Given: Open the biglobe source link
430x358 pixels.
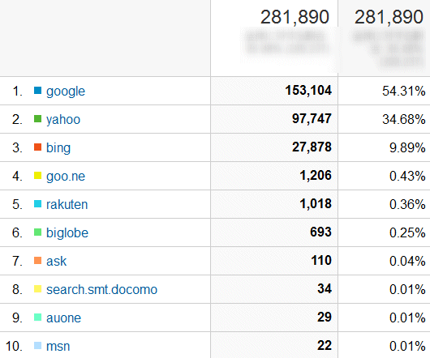Looking at the screenshot, I should pyautogui.click(x=67, y=233).
